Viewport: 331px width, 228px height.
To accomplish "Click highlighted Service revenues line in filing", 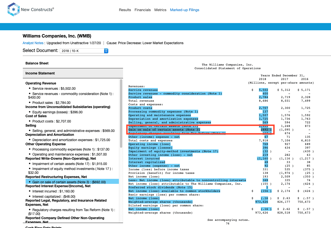I will click(143, 90).
